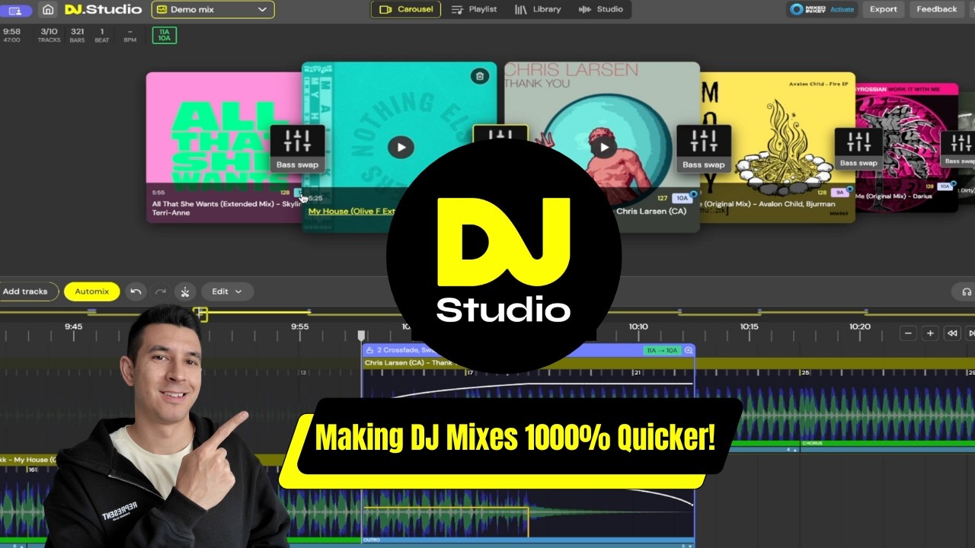Open the Demo mix dropdown

(213, 10)
